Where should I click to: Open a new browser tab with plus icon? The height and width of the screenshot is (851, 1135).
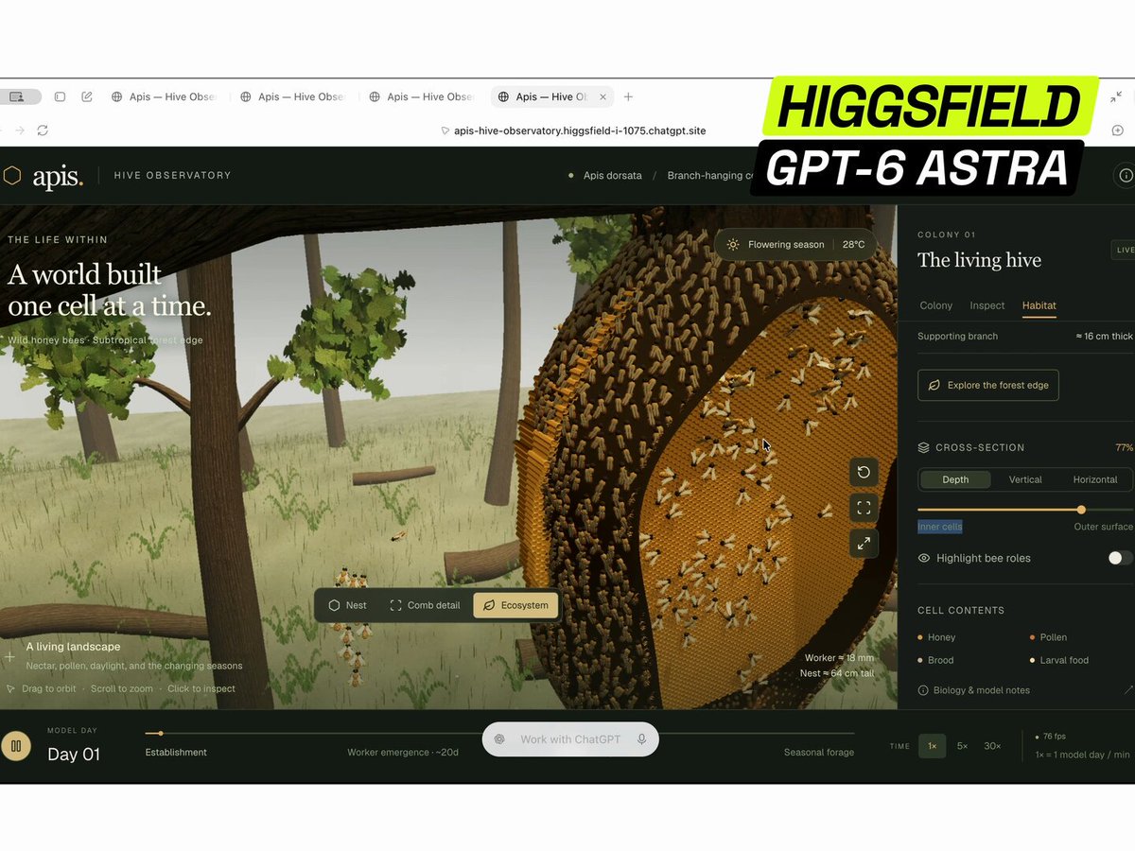point(628,96)
